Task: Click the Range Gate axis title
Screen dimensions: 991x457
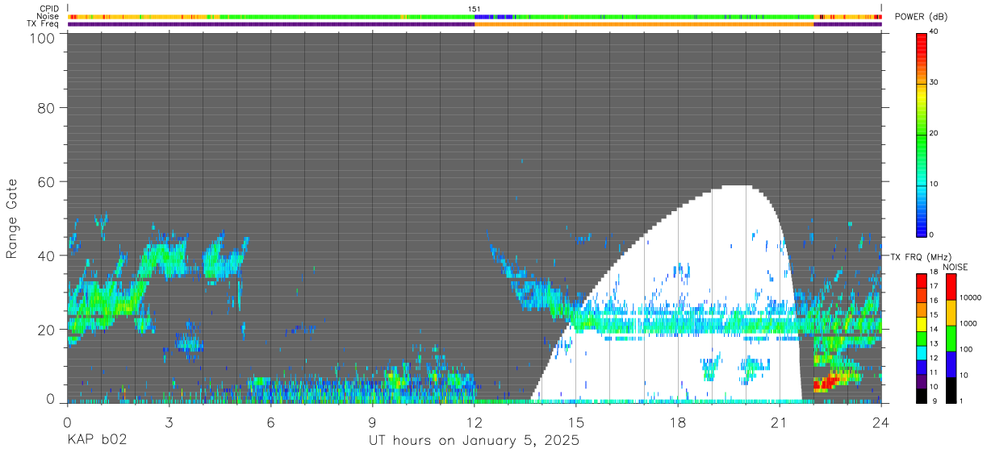Action: click(12, 219)
